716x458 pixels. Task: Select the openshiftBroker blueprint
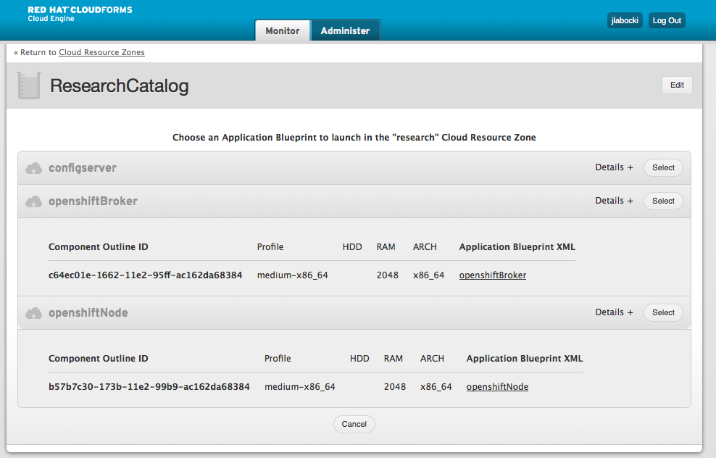click(x=662, y=201)
